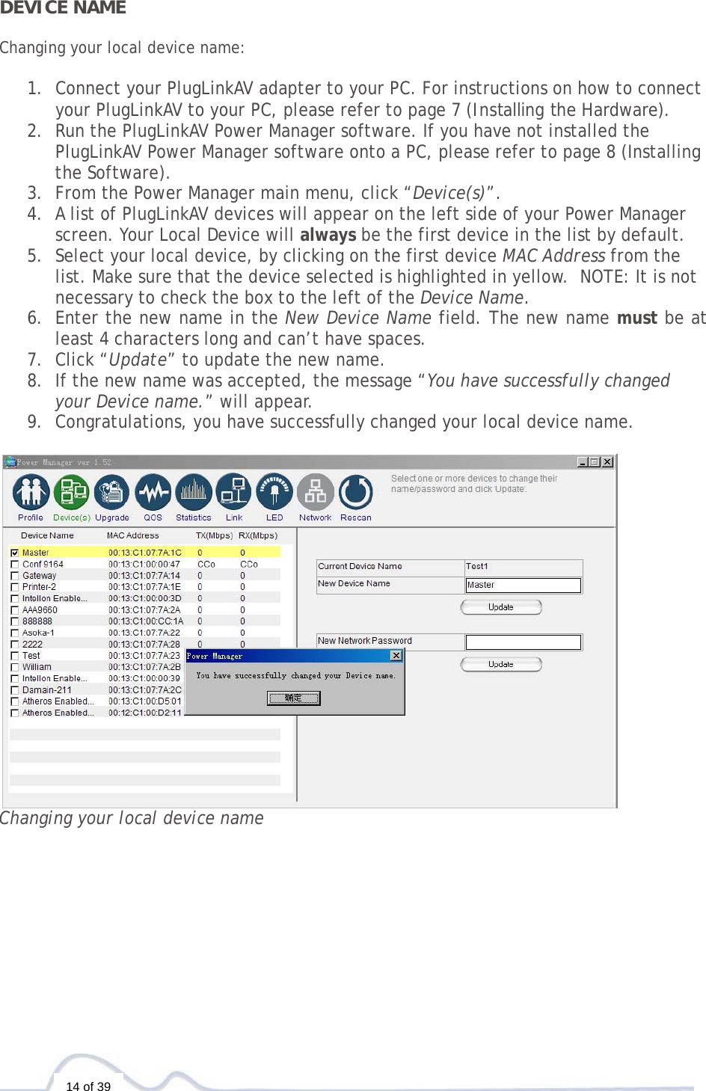Click Update to apply the new device name
The height and width of the screenshot is (1091, 706).
[x=500, y=607]
